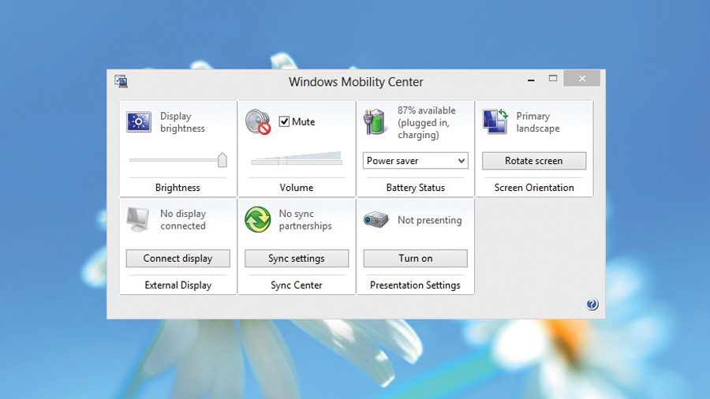Click the "No display connected" text
The width and height of the screenshot is (710, 399).
[183, 219]
